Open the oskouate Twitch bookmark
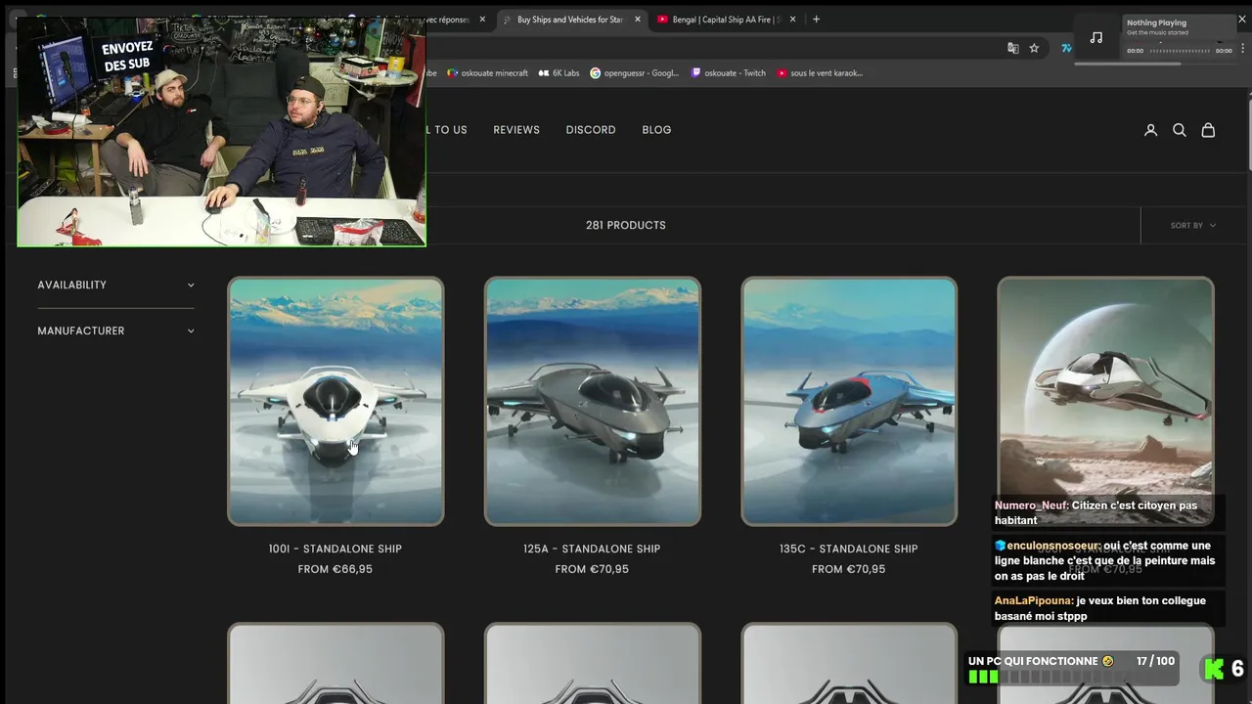This screenshot has width=1252, height=704. tap(728, 72)
